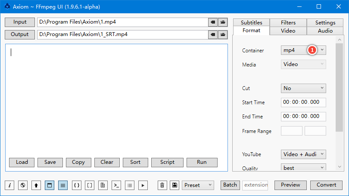Toggle the Batch button

[230, 185]
